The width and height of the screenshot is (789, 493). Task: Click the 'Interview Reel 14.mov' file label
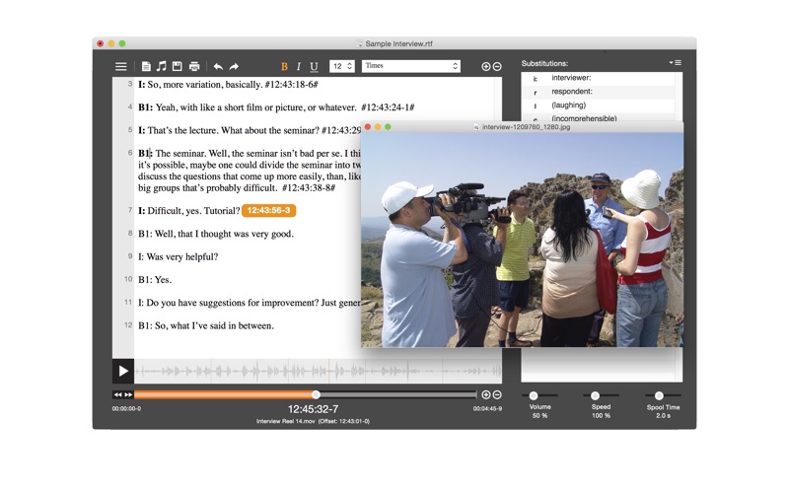point(285,422)
